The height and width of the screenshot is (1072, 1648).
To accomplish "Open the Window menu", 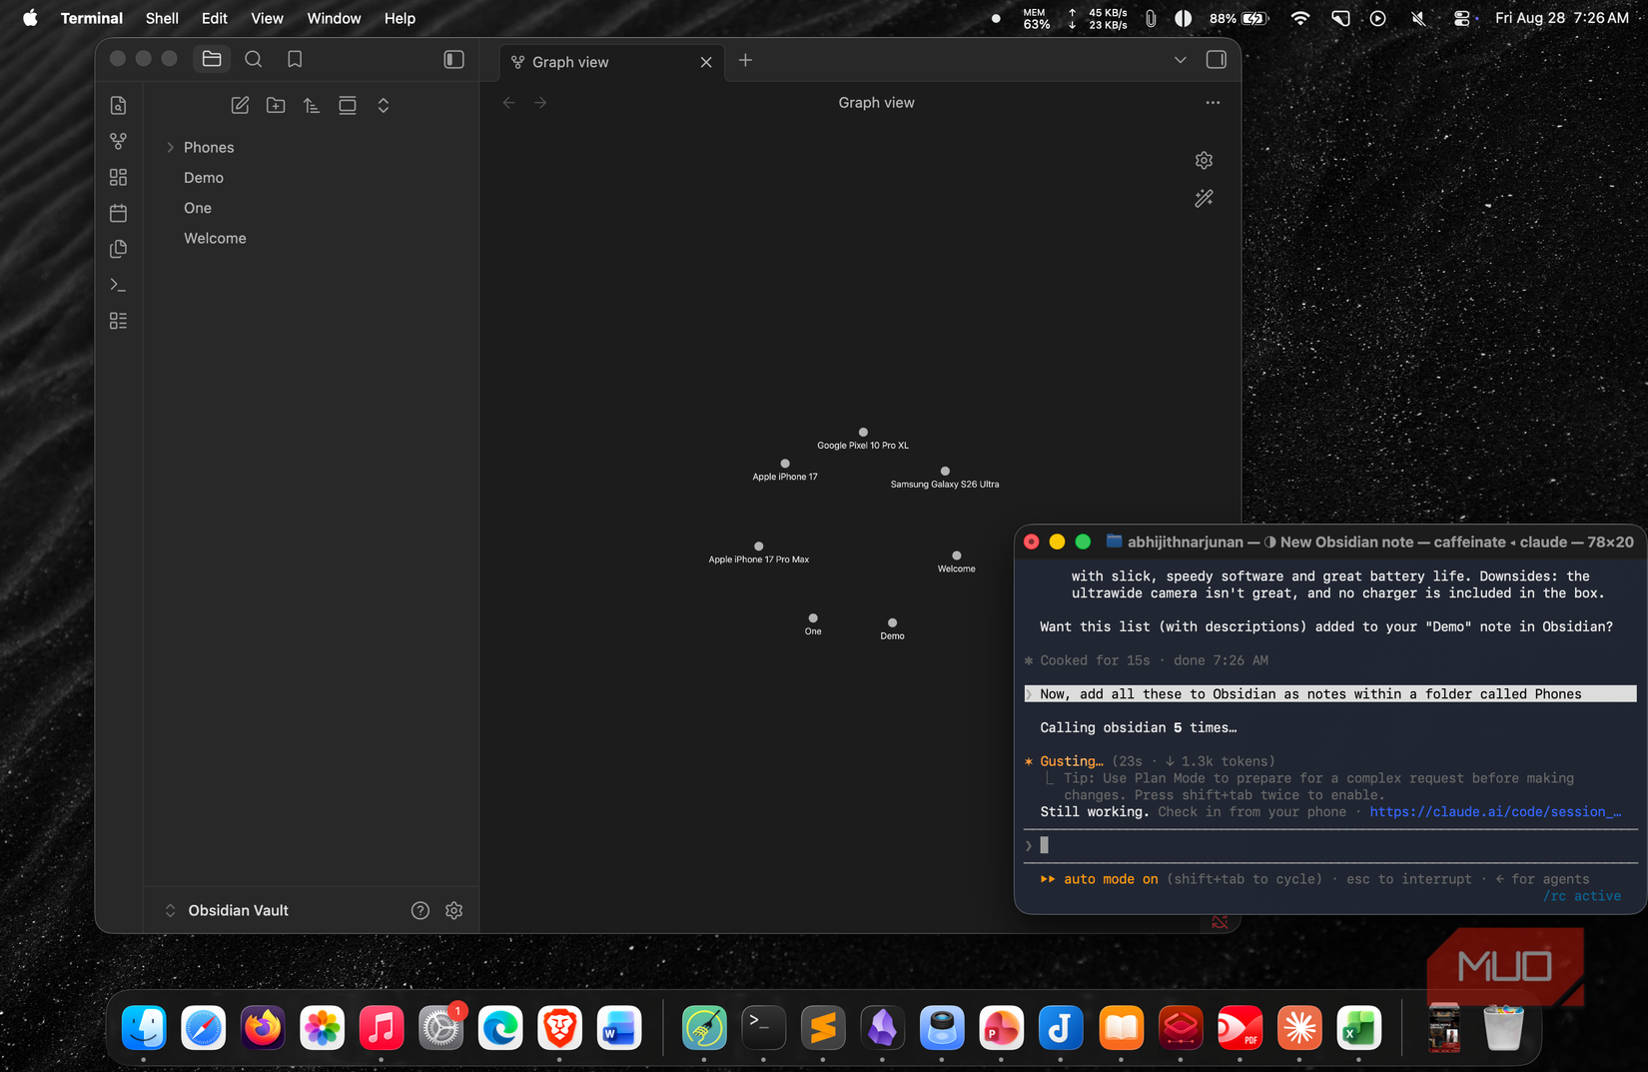I will pos(334,18).
